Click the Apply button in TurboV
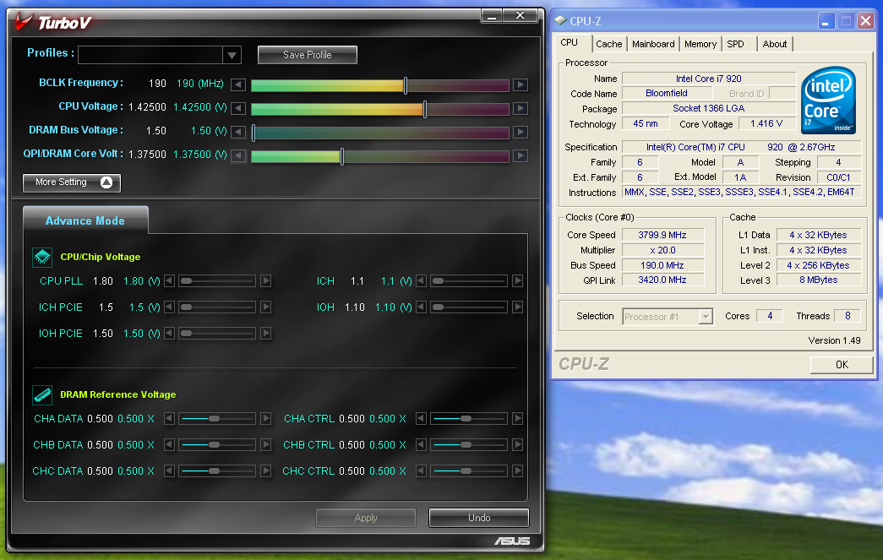This screenshot has height=560, width=883. [366, 518]
